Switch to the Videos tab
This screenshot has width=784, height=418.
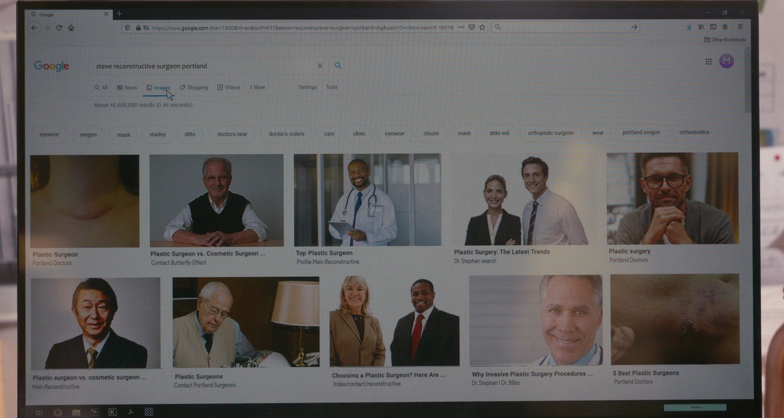[229, 87]
